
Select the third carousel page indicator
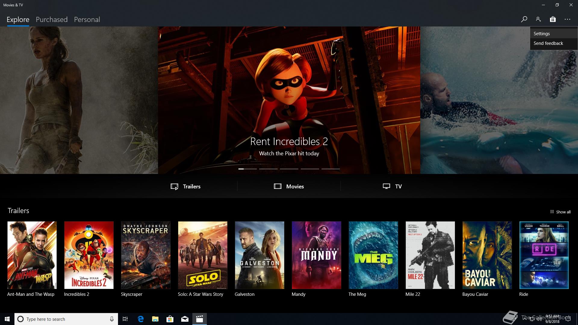pos(289,169)
